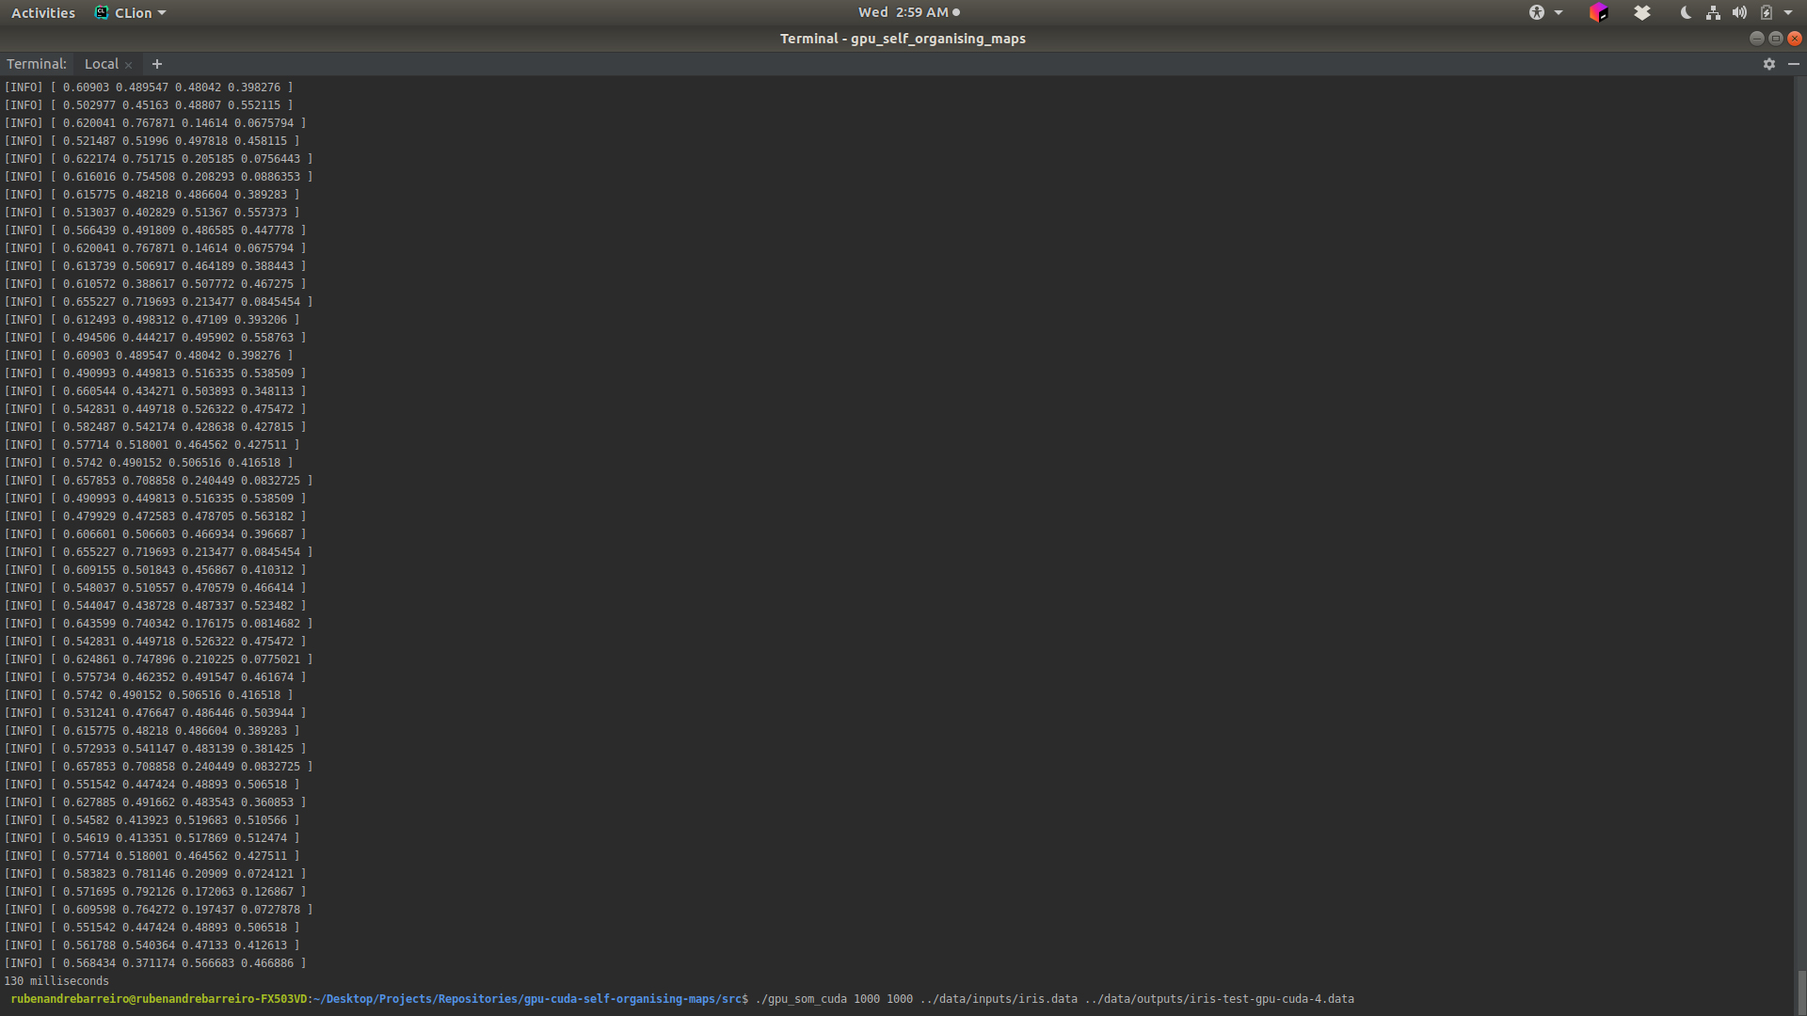Click the battery charging indicator
Screen dimensions: 1807x1016
1767,12
